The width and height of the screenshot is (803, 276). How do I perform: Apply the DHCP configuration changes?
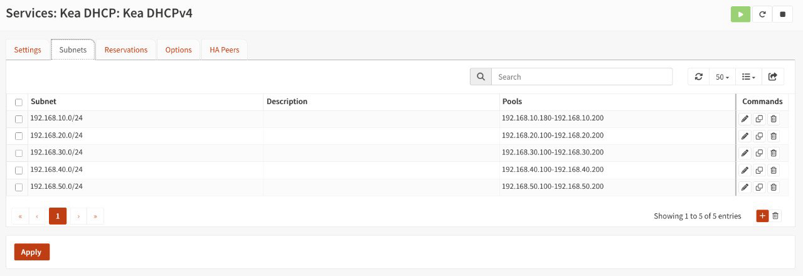31,252
